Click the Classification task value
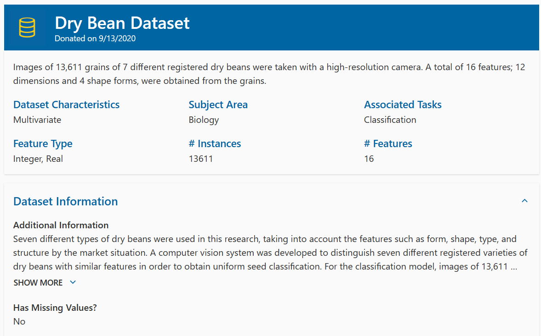 (390, 120)
